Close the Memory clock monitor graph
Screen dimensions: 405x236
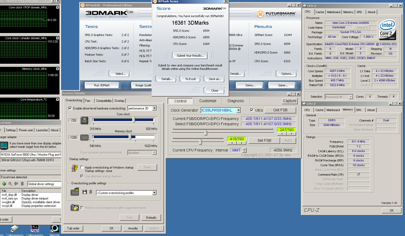click(57, 69)
